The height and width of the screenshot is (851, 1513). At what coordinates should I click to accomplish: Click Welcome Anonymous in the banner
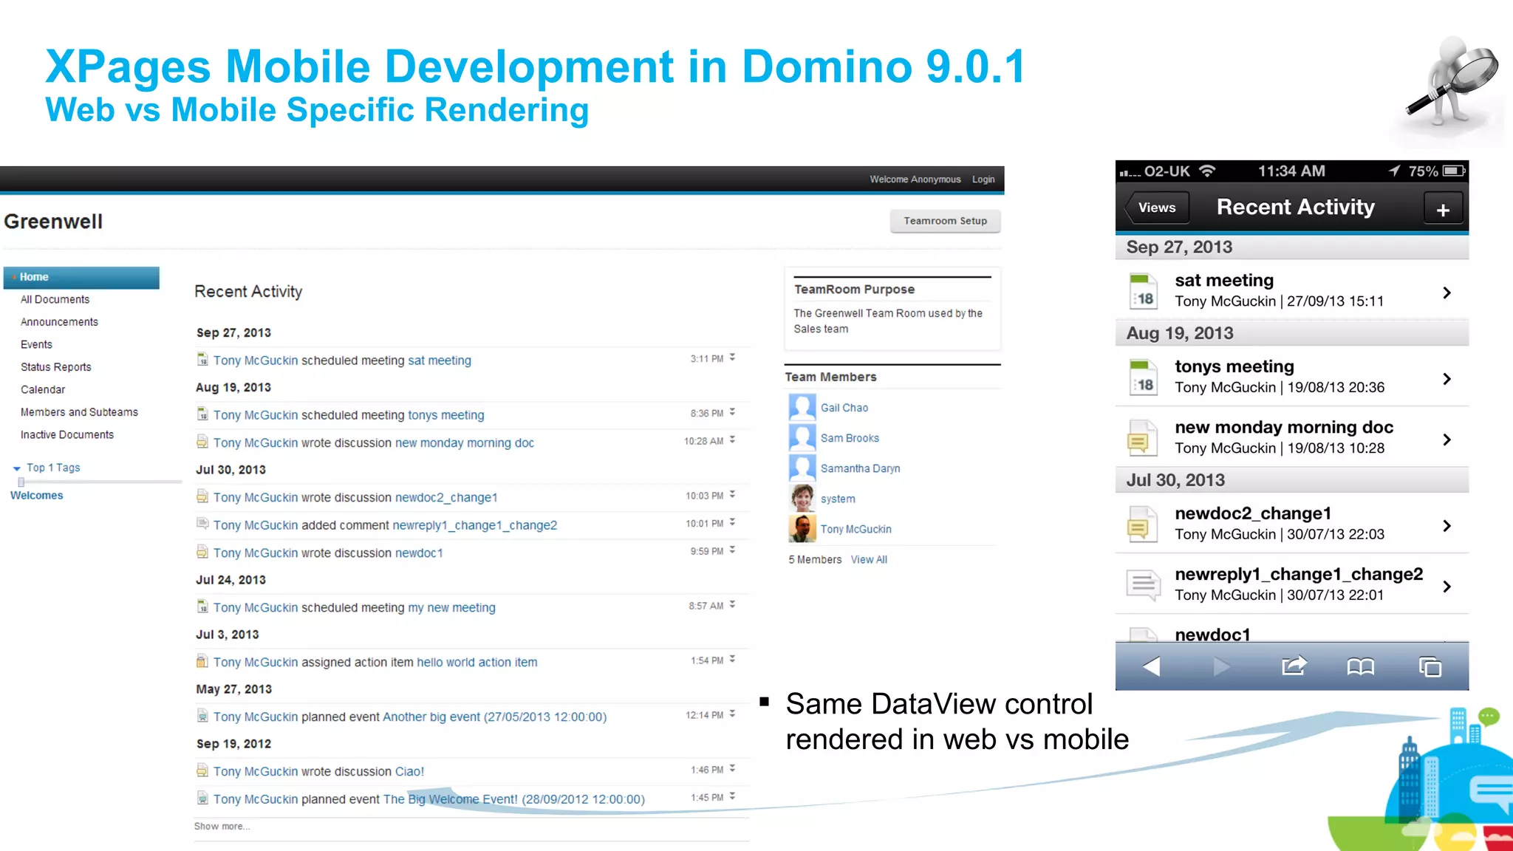click(915, 180)
